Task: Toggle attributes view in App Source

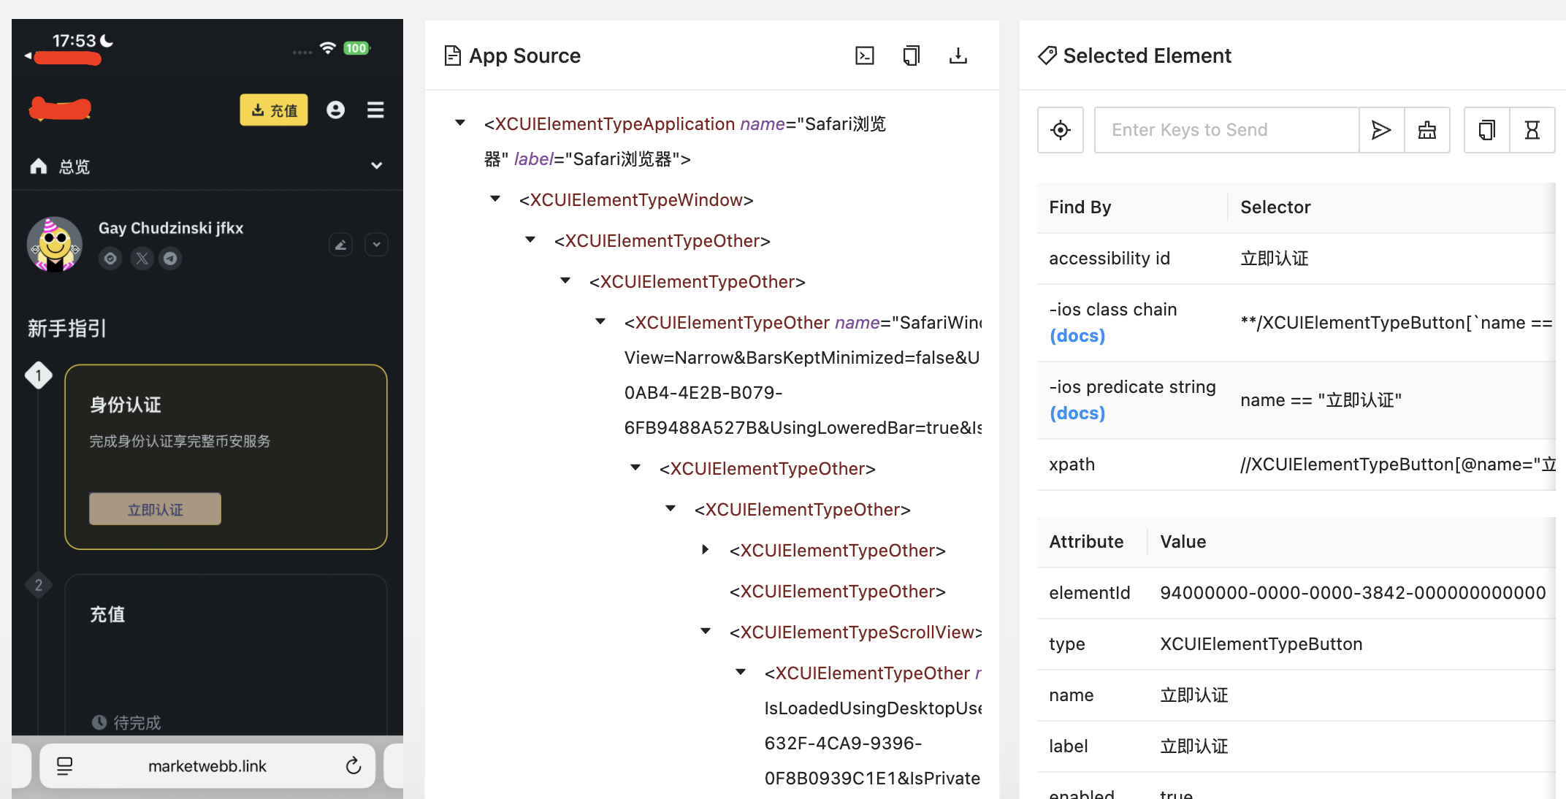Action: click(865, 56)
